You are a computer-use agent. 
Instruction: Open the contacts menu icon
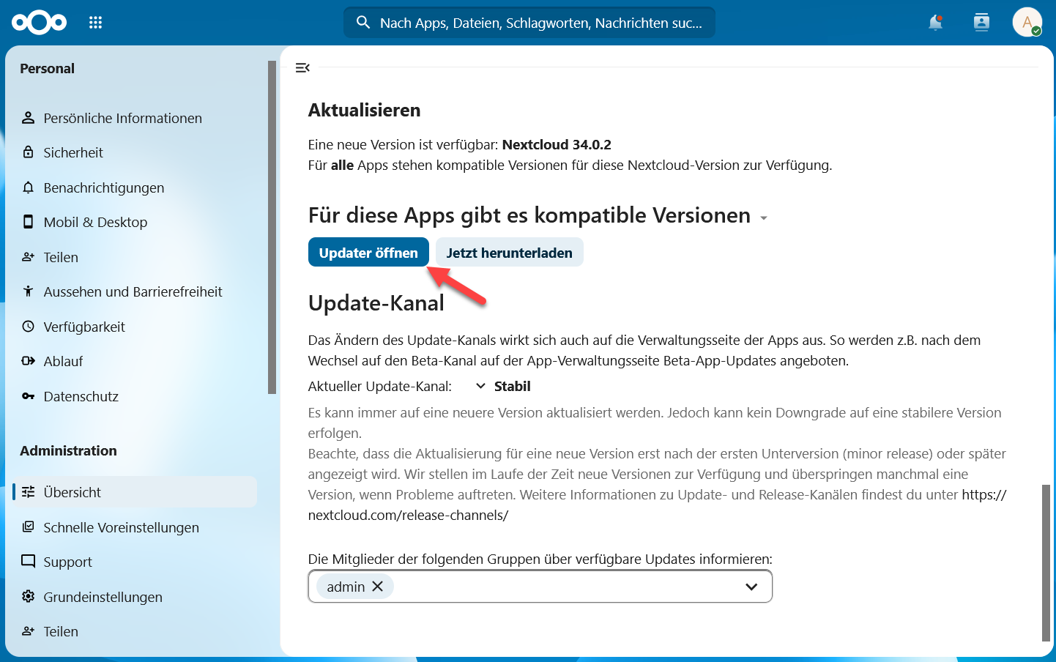coord(981,23)
